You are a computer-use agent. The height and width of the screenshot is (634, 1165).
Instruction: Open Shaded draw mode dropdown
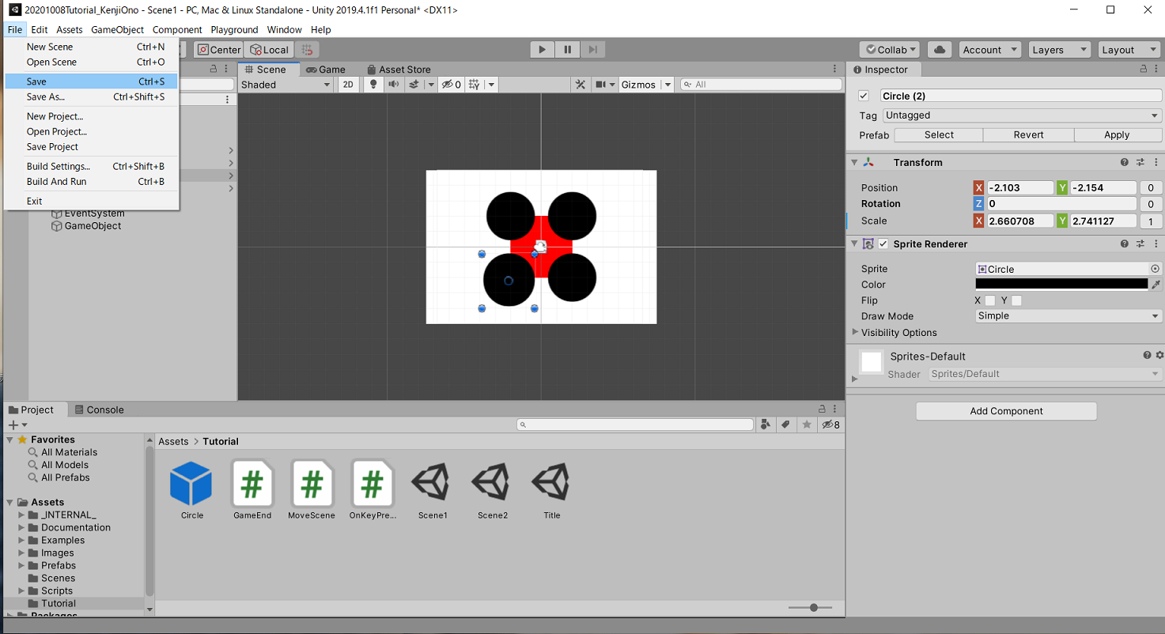[286, 85]
